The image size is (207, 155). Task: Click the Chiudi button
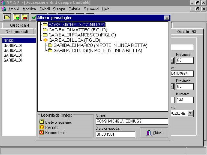(154, 133)
